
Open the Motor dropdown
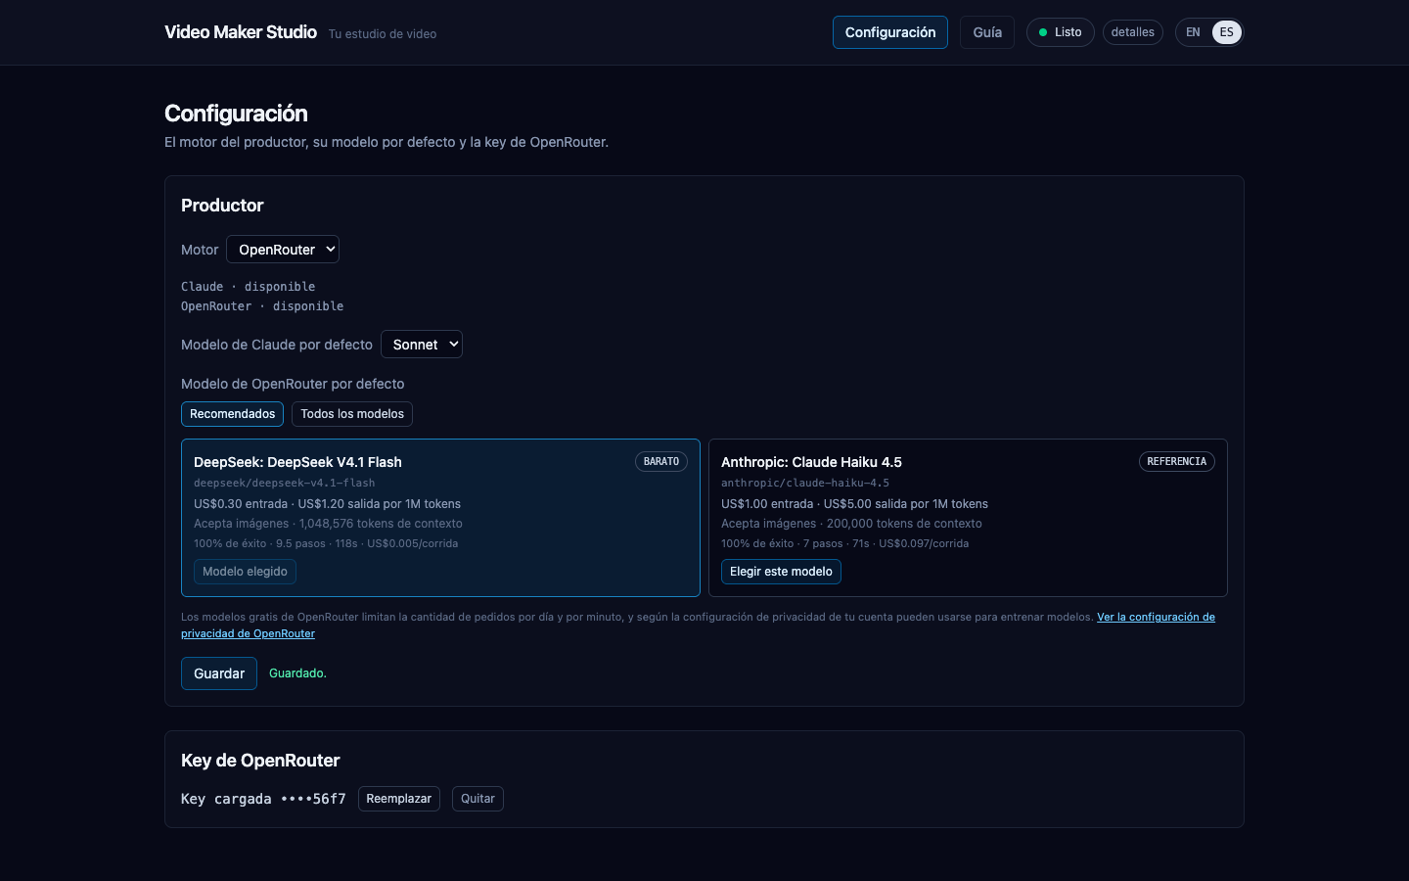(283, 250)
